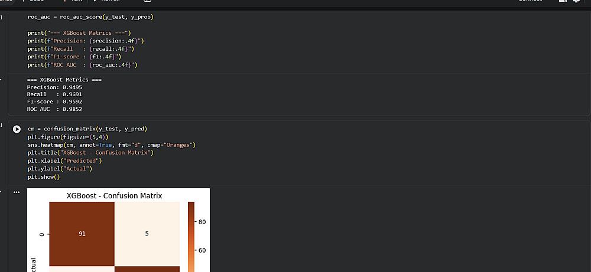Click the print Recall code line
The image size is (591, 272).
click(x=80, y=49)
